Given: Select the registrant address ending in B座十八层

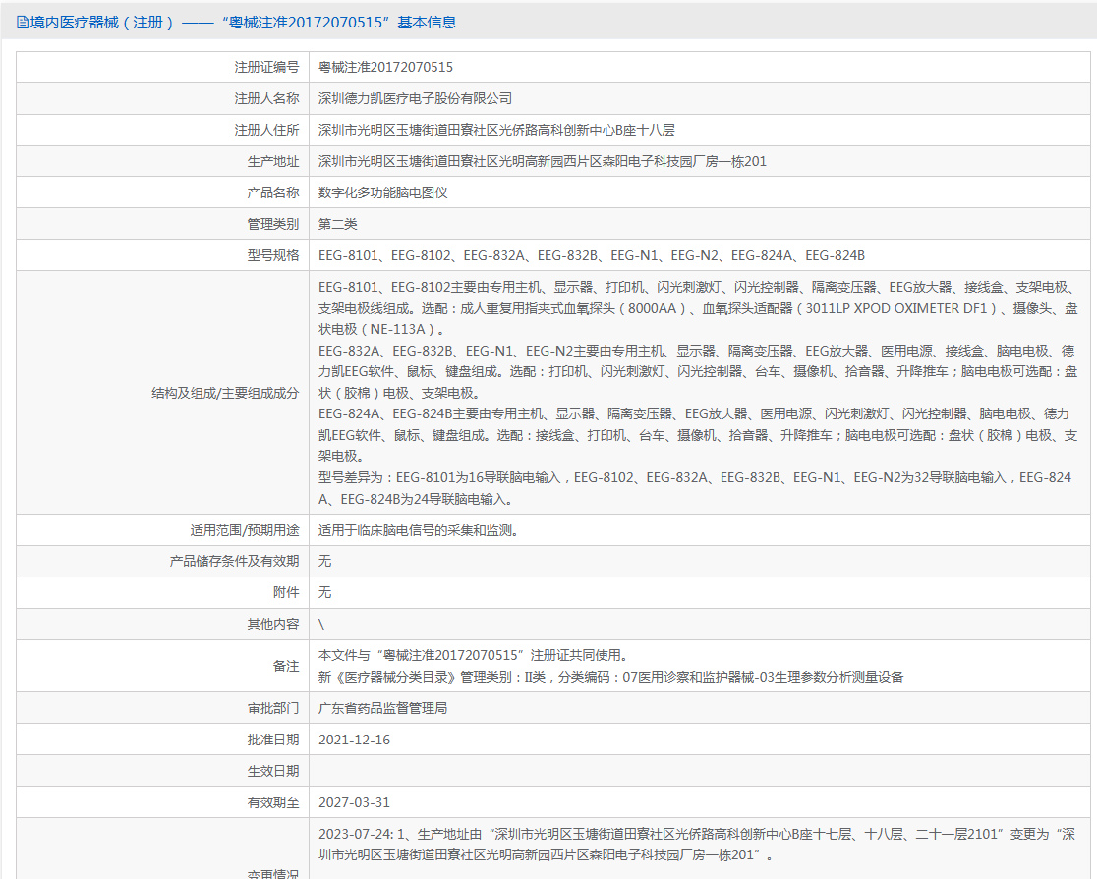Looking at the screenshot, I should coord(496,130).
